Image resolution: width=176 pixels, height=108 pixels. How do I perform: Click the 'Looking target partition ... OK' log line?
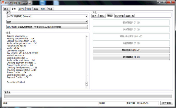21,41
